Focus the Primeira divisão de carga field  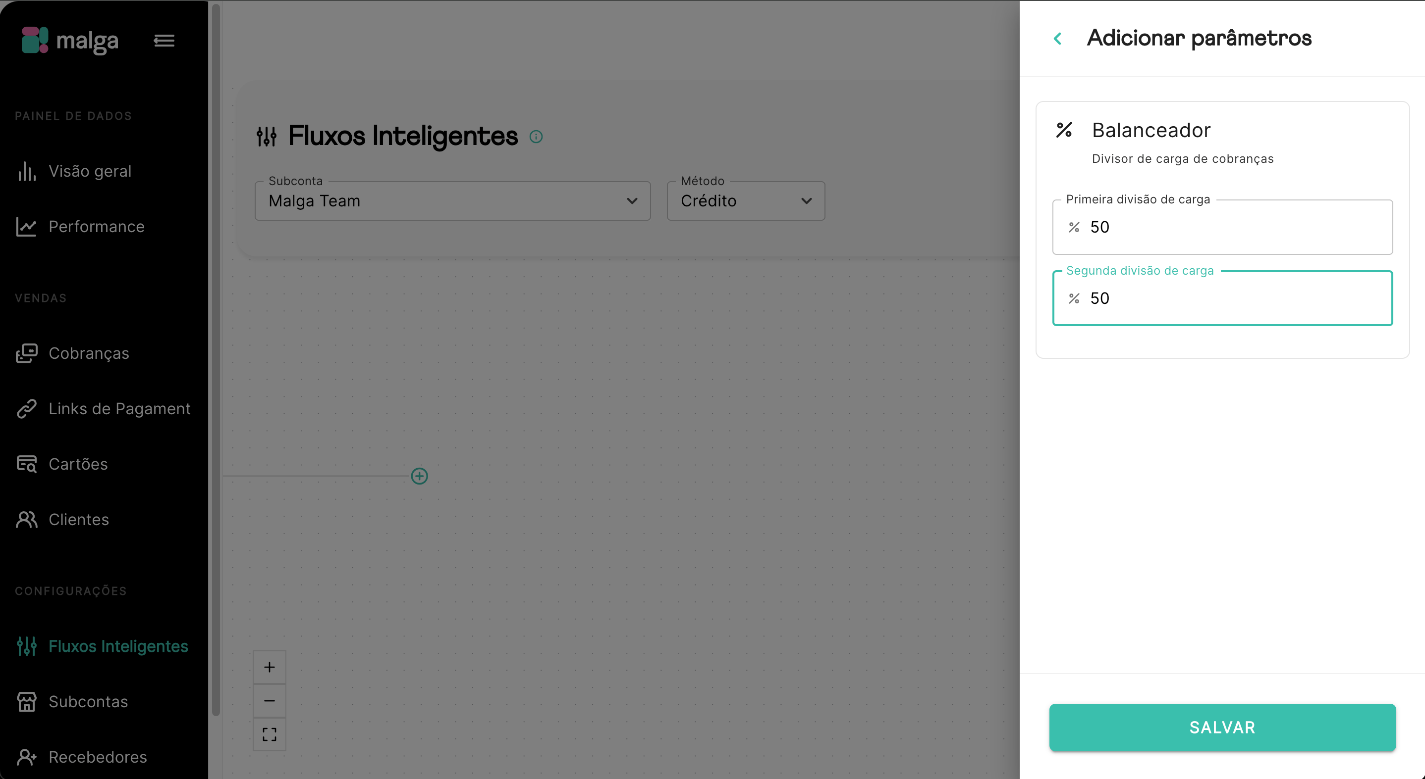1222,227
